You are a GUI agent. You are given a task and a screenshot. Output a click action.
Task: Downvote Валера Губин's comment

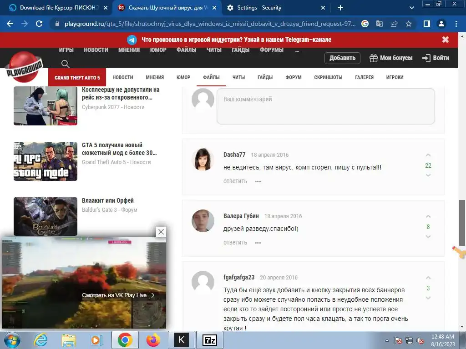(x=428, y=236)
